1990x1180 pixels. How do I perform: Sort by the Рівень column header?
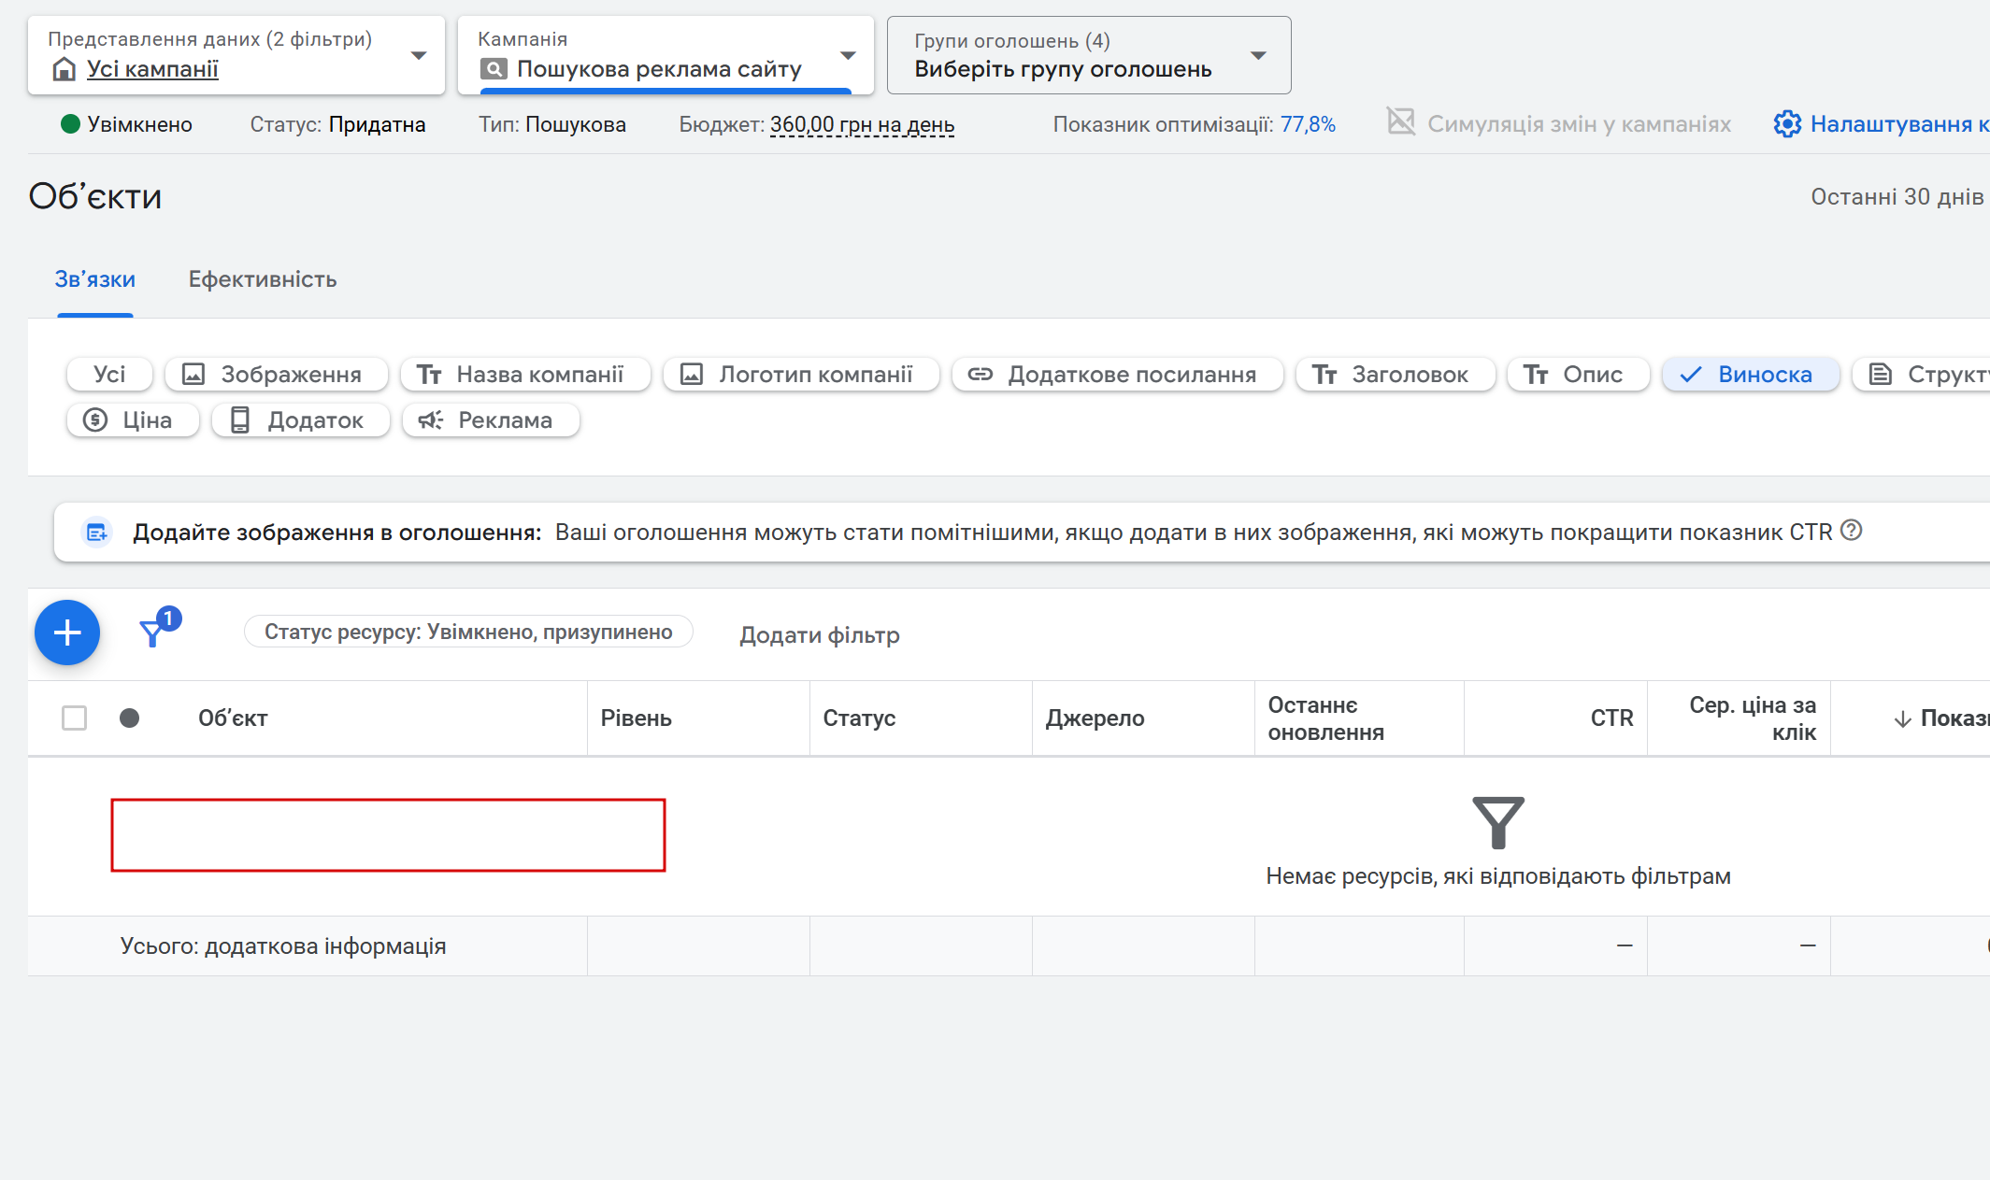636,718
